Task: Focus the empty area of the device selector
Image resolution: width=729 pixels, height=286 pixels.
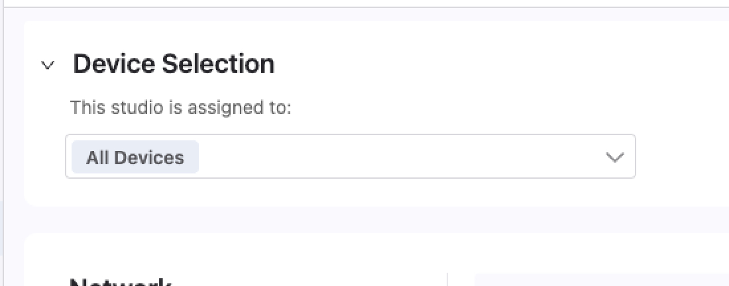Action: [398, 157]
